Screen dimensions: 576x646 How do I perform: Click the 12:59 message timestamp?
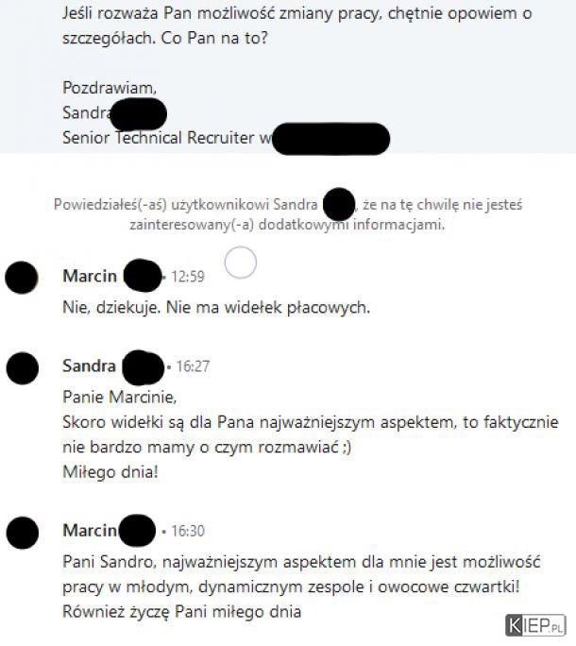click(x=188, y=277)
